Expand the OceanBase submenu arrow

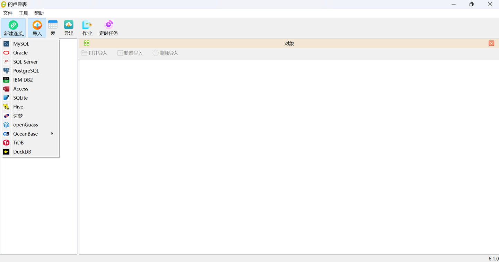coord(52,134)
